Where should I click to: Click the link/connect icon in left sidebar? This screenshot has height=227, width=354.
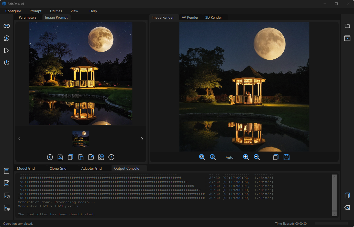pos(7,26)
